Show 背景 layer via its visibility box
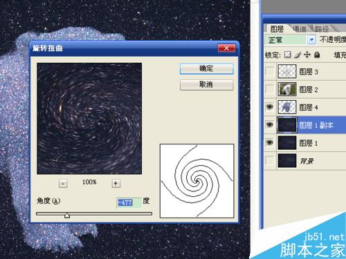Screen dimensions: 346x259 (269, 160)
